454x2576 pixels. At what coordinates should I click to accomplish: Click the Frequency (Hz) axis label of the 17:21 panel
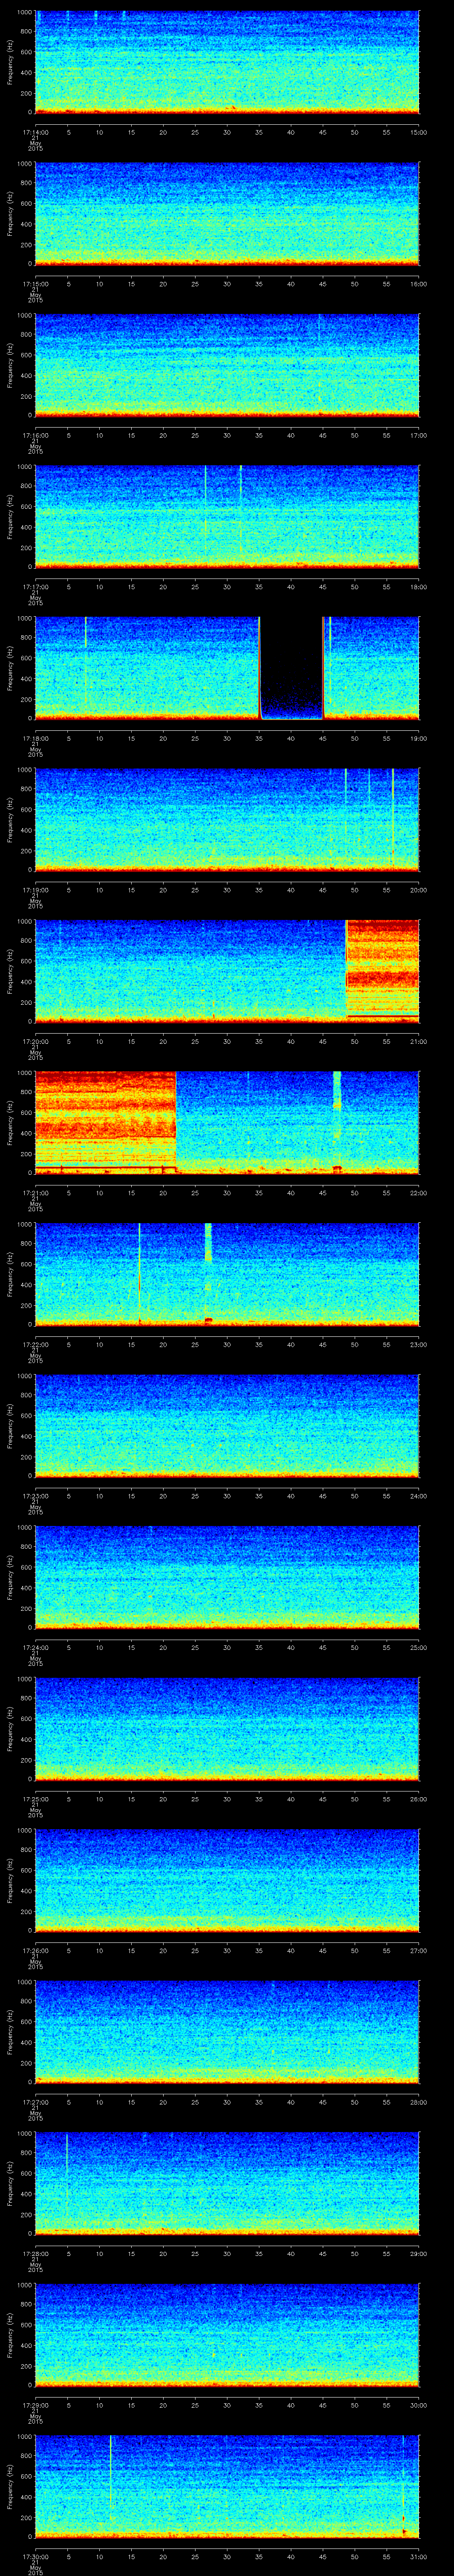[x=11, y=1122]
